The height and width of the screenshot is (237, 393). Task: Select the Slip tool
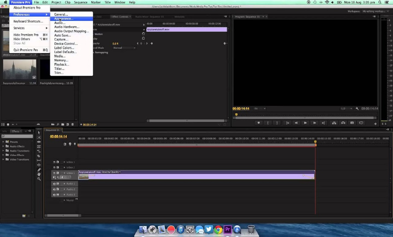click(x=39, y=160)
